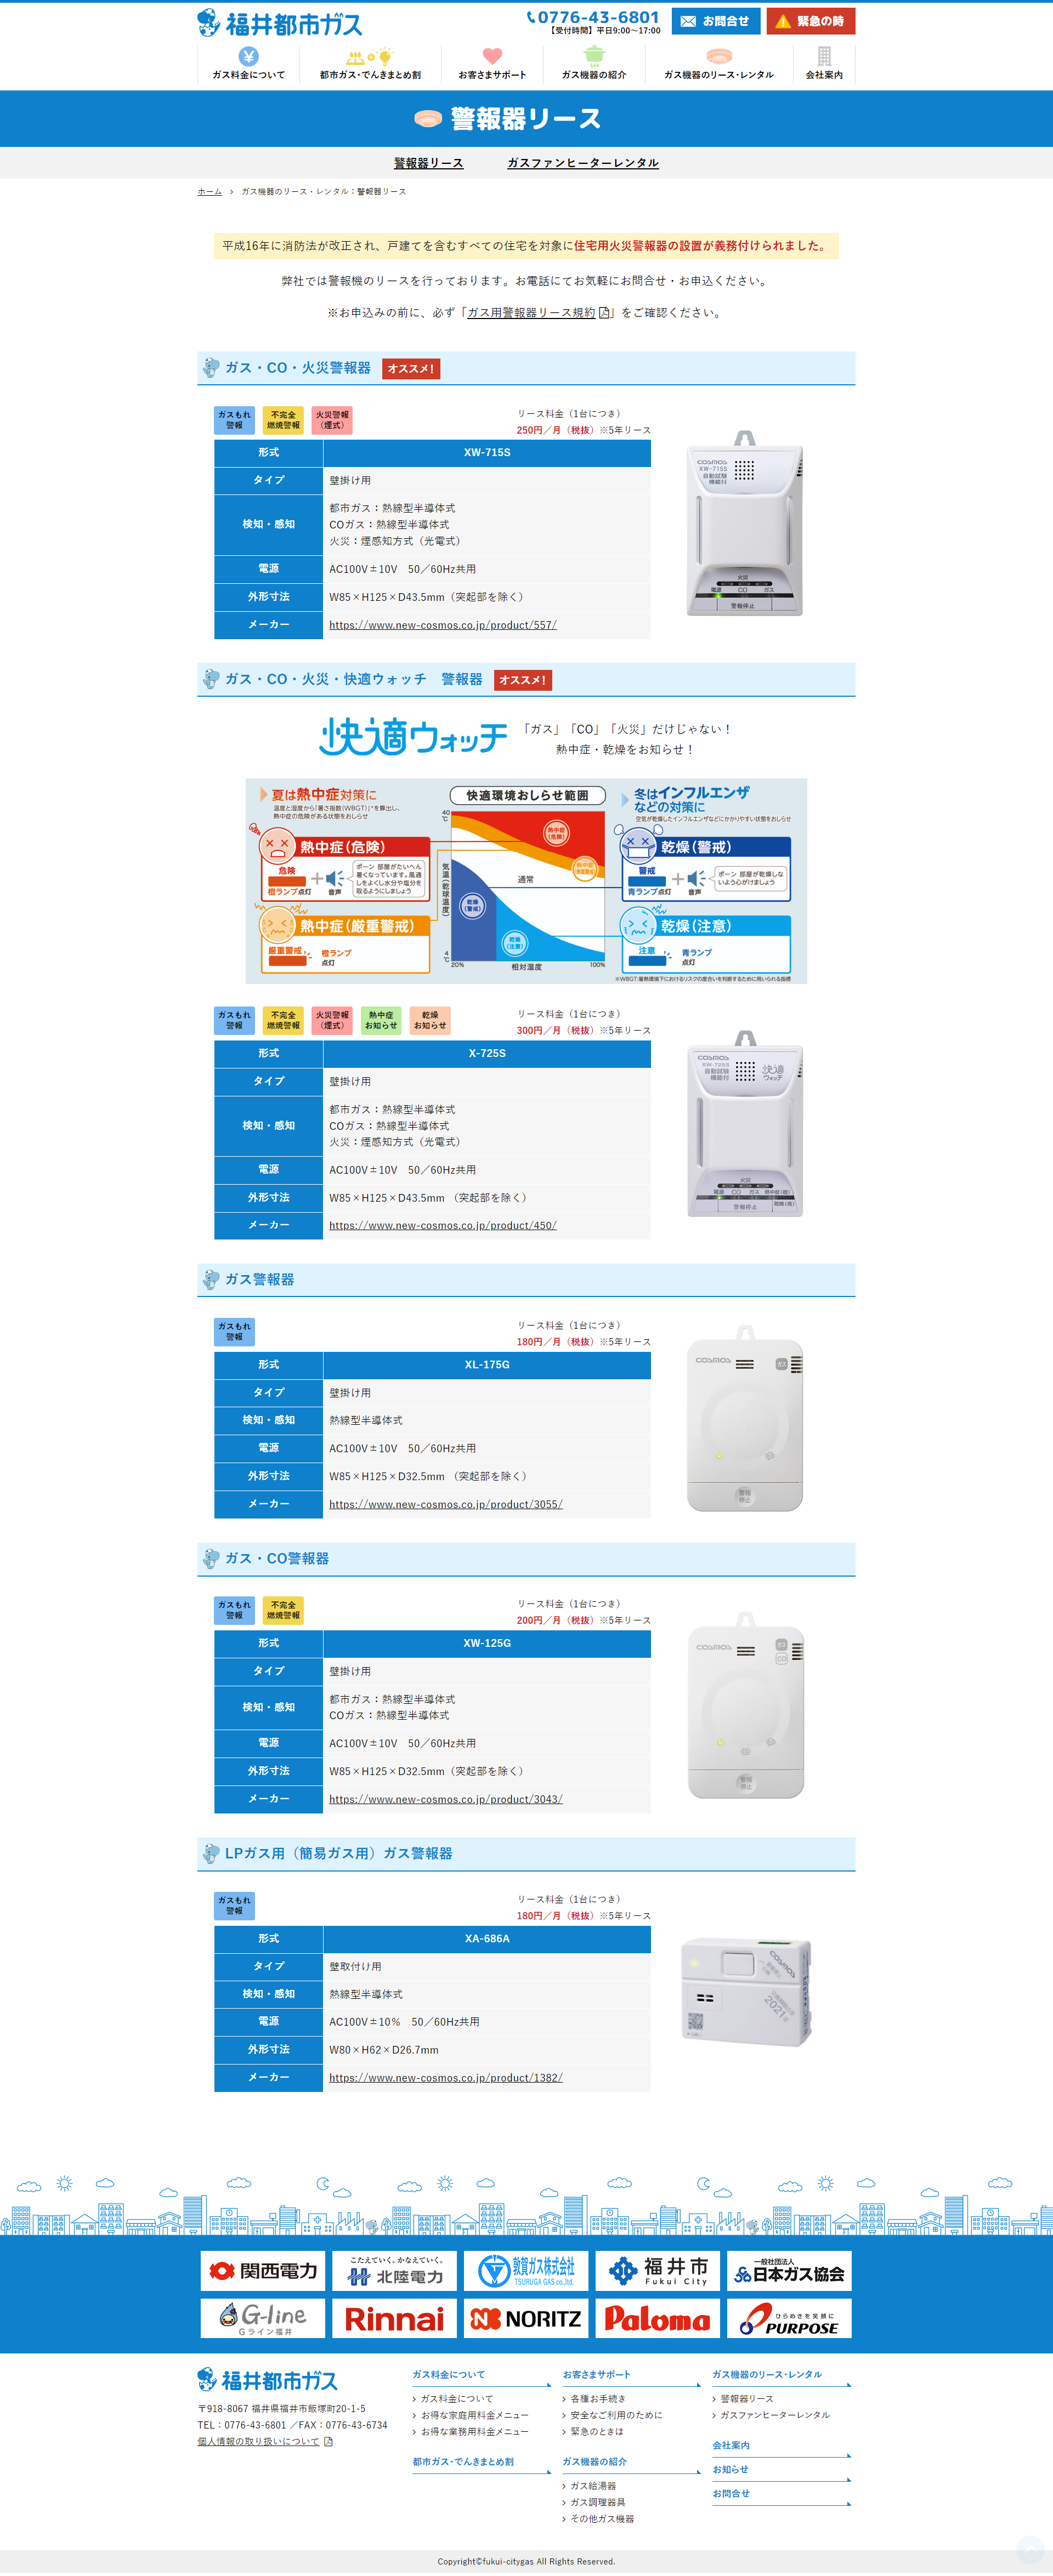This screenshot has height=2576, width=1053.
Task: Select the 警報器リース sub-navigation tab
Action: pos(428,163)
